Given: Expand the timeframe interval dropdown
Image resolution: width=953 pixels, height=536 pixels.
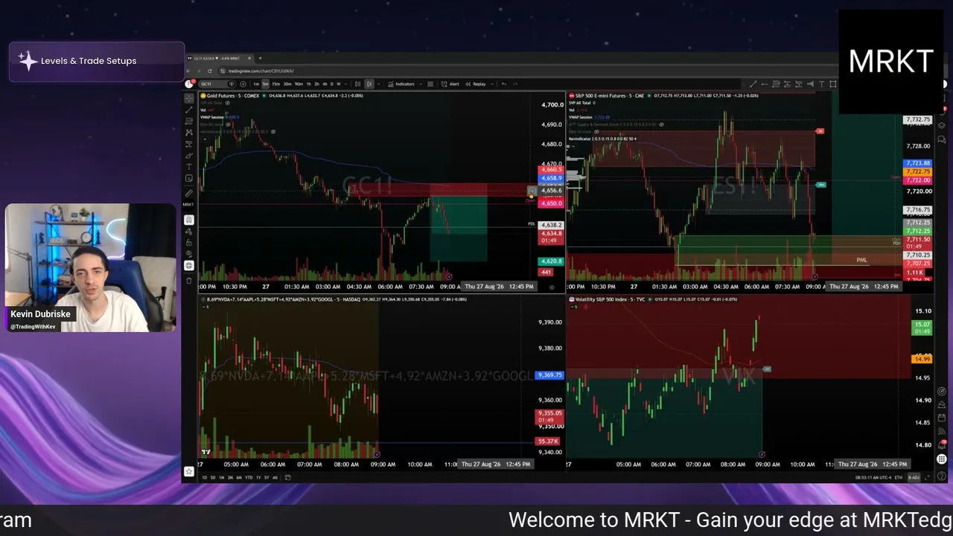Looking at the screenshot, I should coord(347,84).
